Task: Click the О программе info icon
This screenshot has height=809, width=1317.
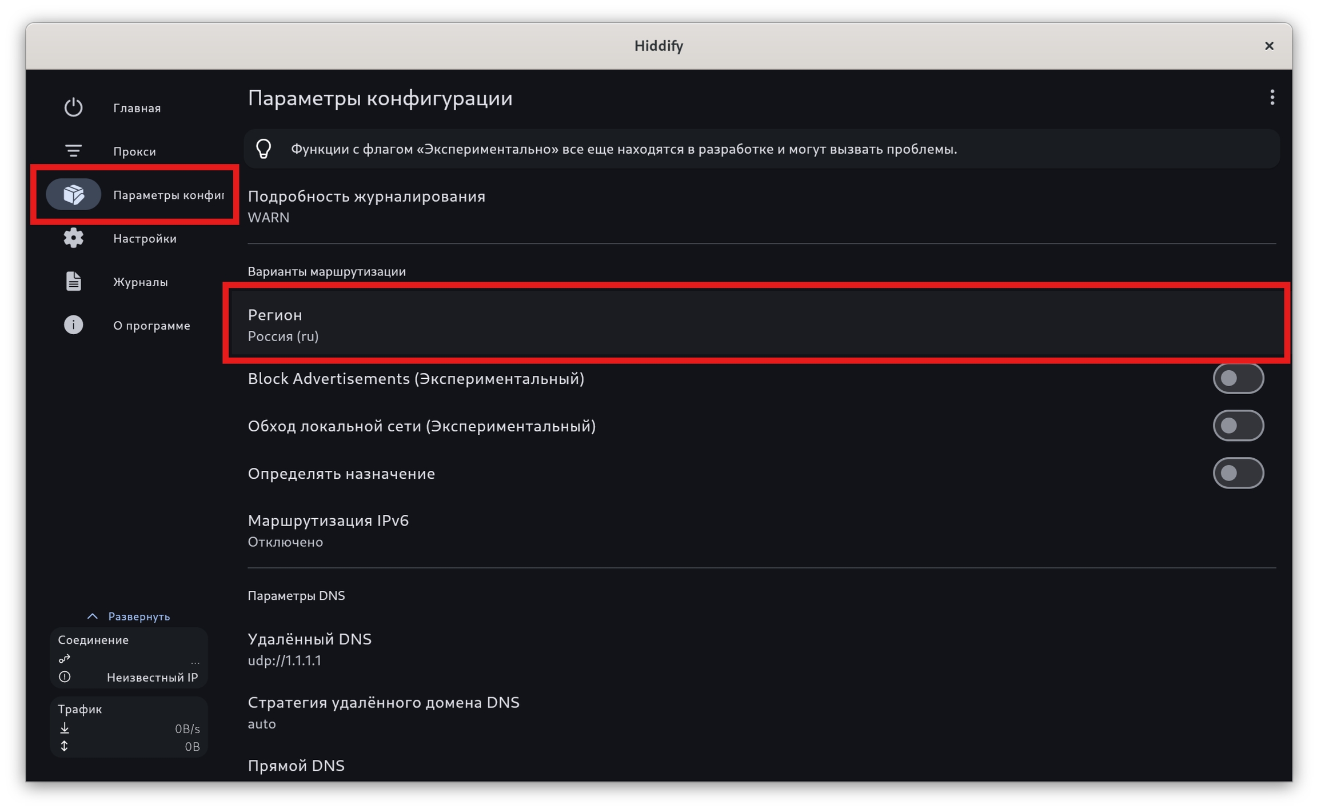Action: [73, 325]
